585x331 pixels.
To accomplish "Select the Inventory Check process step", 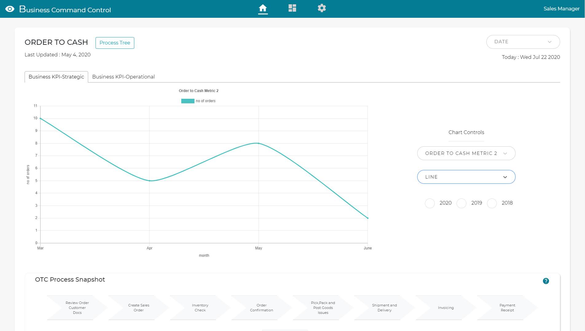I will click(200, 308).
